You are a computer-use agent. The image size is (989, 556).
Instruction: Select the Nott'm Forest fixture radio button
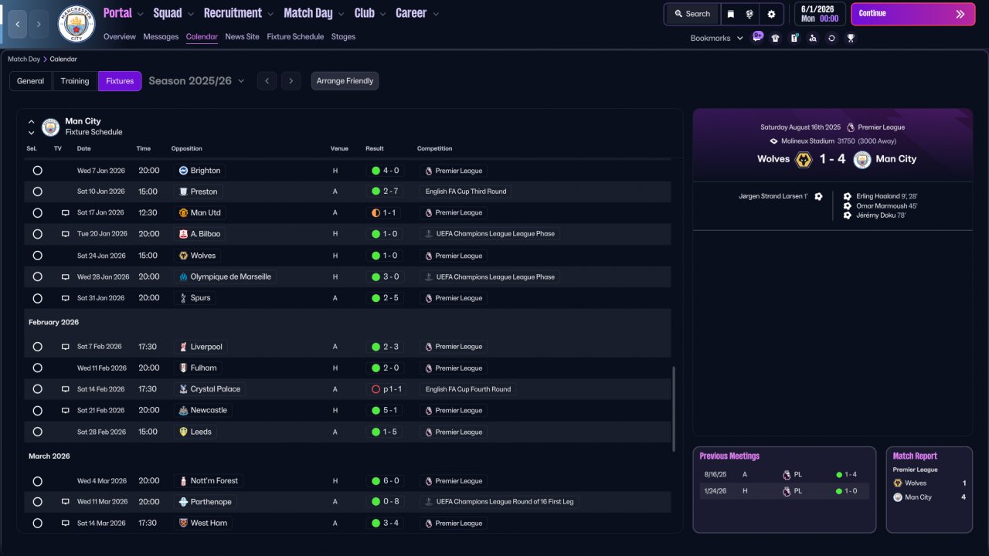[x=37, y=481]
